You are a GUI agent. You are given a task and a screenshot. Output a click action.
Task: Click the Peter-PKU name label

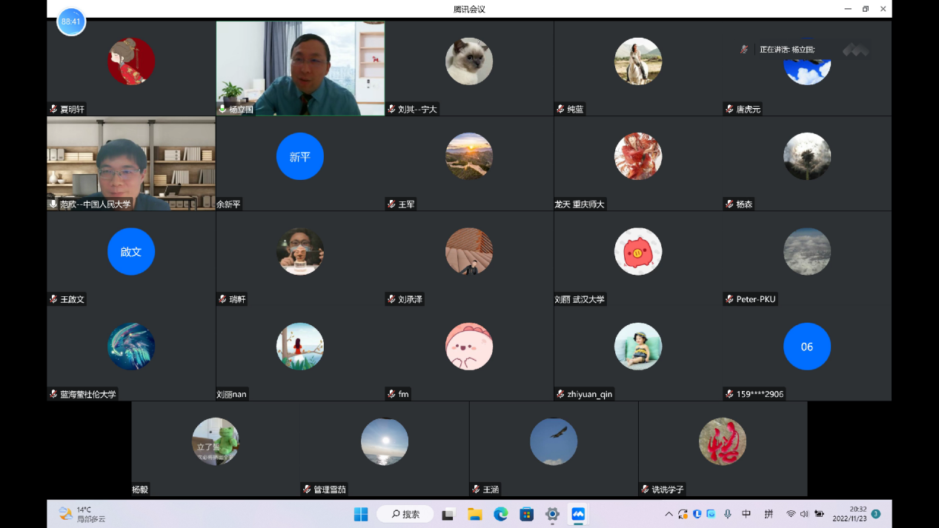coord(755,299)
